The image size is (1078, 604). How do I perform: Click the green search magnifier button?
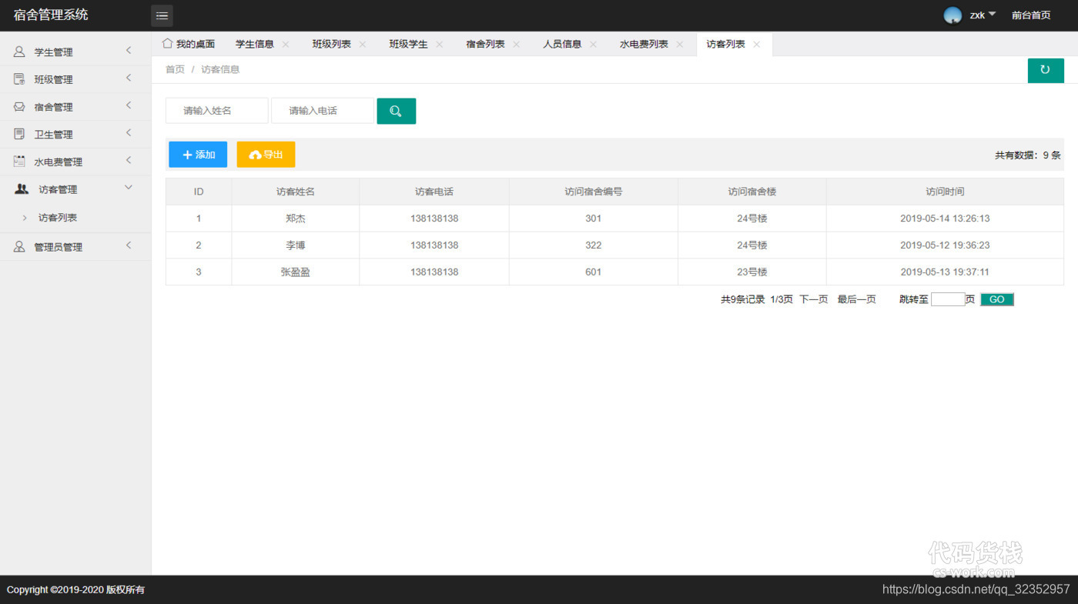pyautogui.click(x=396, y=111)
